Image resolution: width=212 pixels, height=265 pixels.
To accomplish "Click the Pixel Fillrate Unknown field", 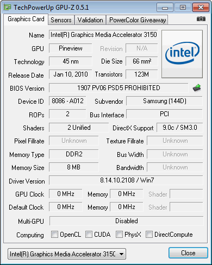I will [74, 141].
